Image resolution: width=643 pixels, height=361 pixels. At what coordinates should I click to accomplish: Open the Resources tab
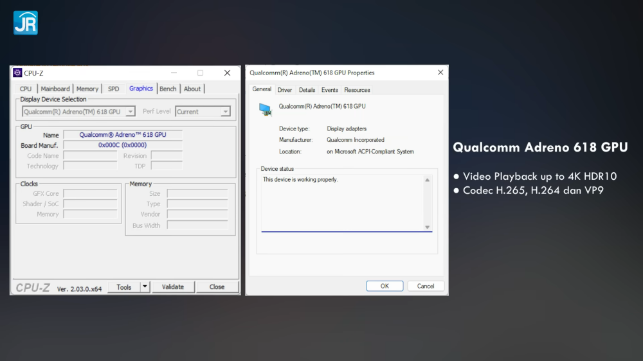pyautogui.click(x=357, y=90)
